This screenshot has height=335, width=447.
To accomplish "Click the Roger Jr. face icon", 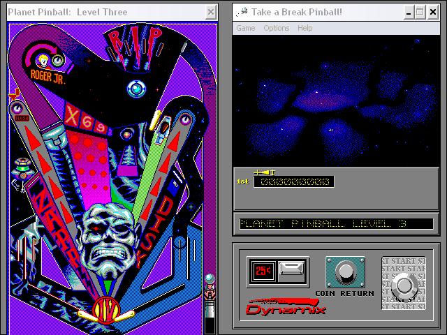I will click(43, 61).
